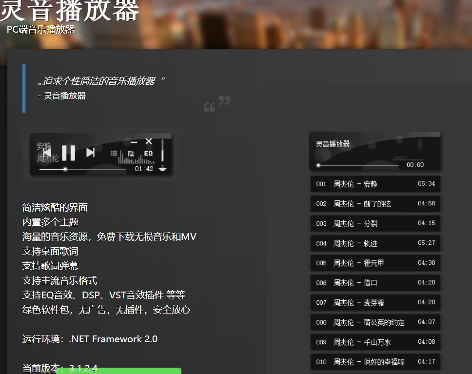Close the mini player with the X

149,141
